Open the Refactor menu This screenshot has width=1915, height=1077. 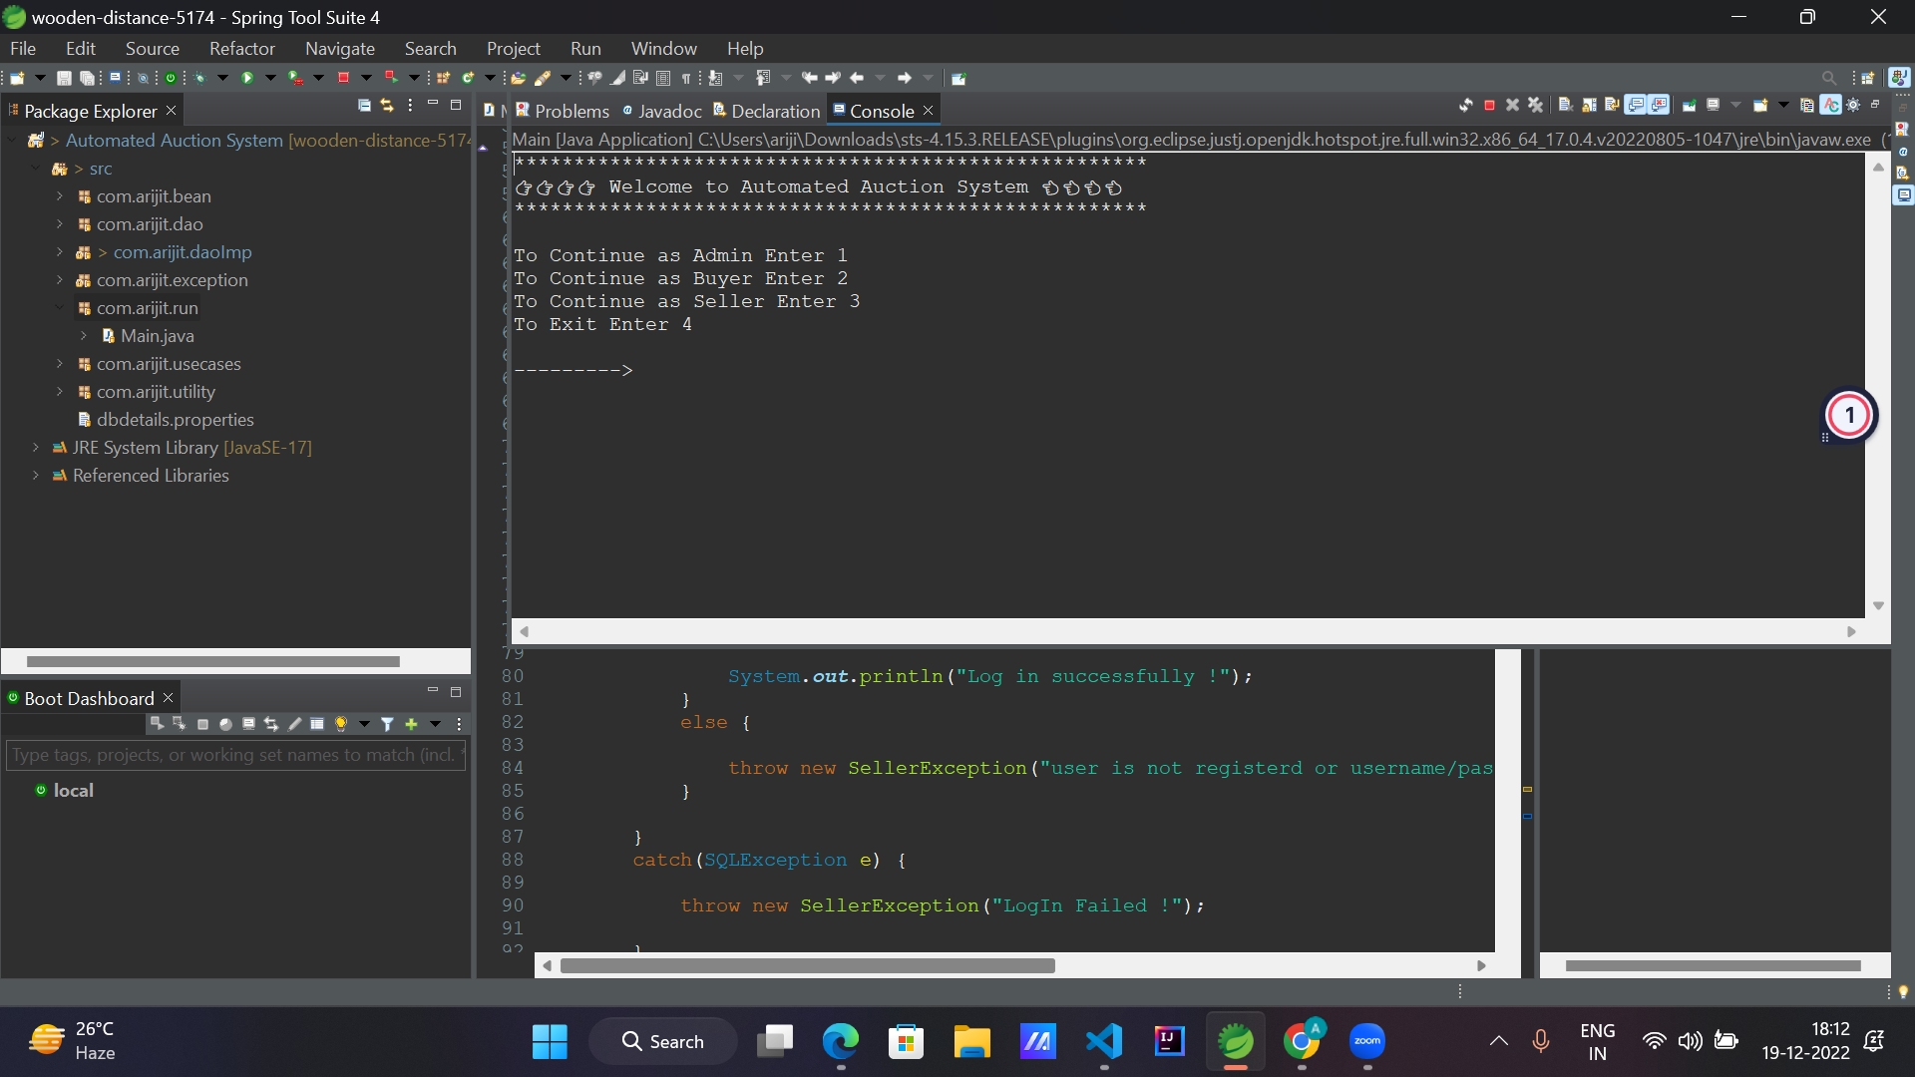[241, 48]
